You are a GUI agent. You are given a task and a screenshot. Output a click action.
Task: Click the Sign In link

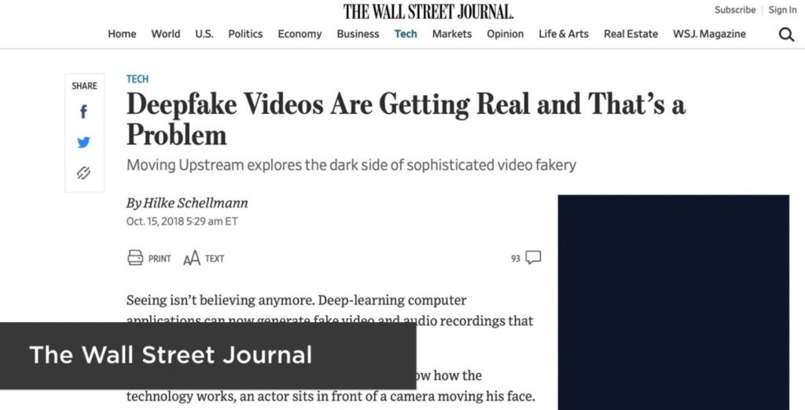point(782,10)
